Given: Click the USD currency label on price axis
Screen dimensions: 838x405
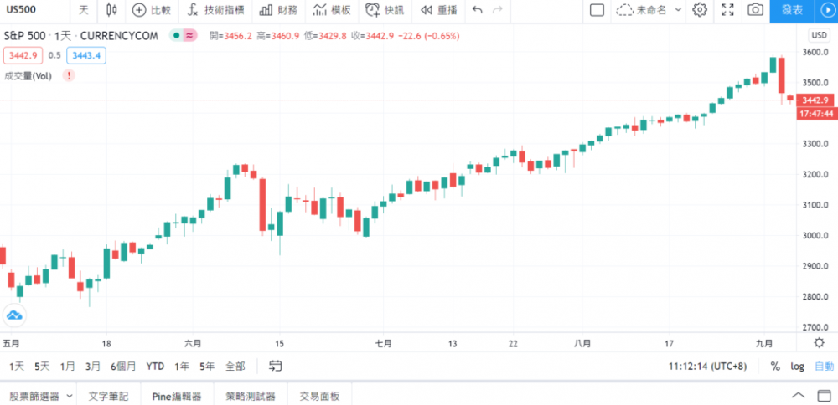Looking at the screenshot, I should [818, 36].
